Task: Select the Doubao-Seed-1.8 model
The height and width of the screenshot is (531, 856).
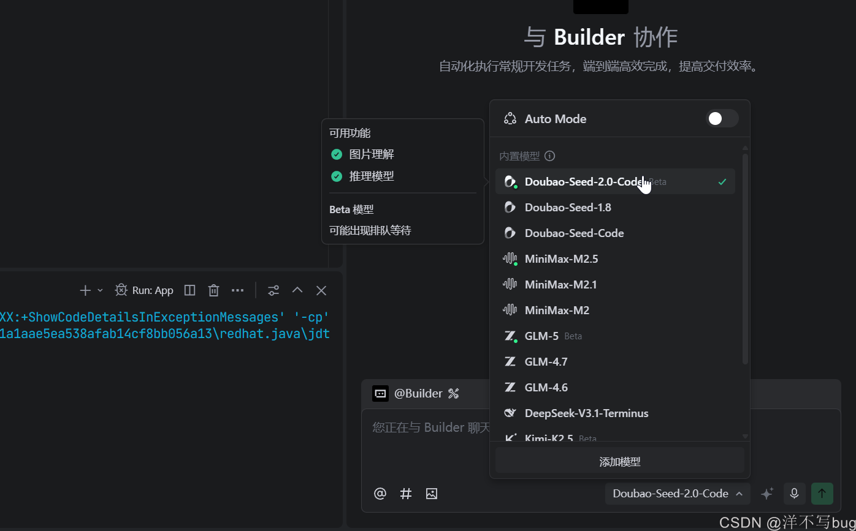Action: pyautogui.click(x=615, y=208)
